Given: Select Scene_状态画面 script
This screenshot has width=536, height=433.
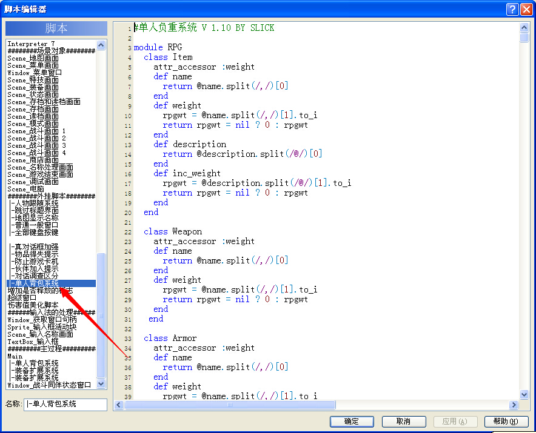Looking at the screenshot, I should [x=33, y=94].
